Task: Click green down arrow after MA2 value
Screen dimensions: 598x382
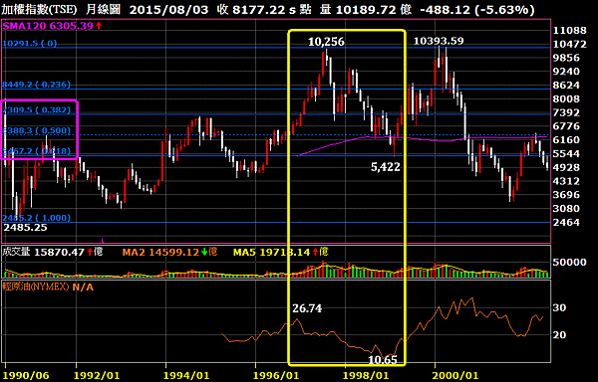Action: pos(204,252)
